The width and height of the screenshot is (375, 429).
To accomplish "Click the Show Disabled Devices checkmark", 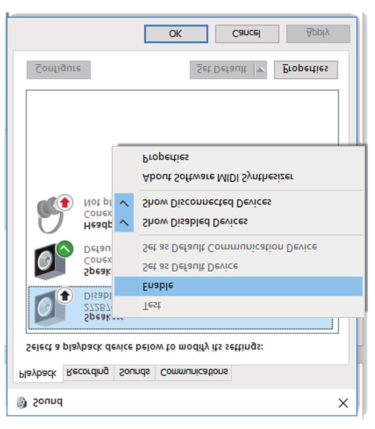I will (x=124, y=222).
